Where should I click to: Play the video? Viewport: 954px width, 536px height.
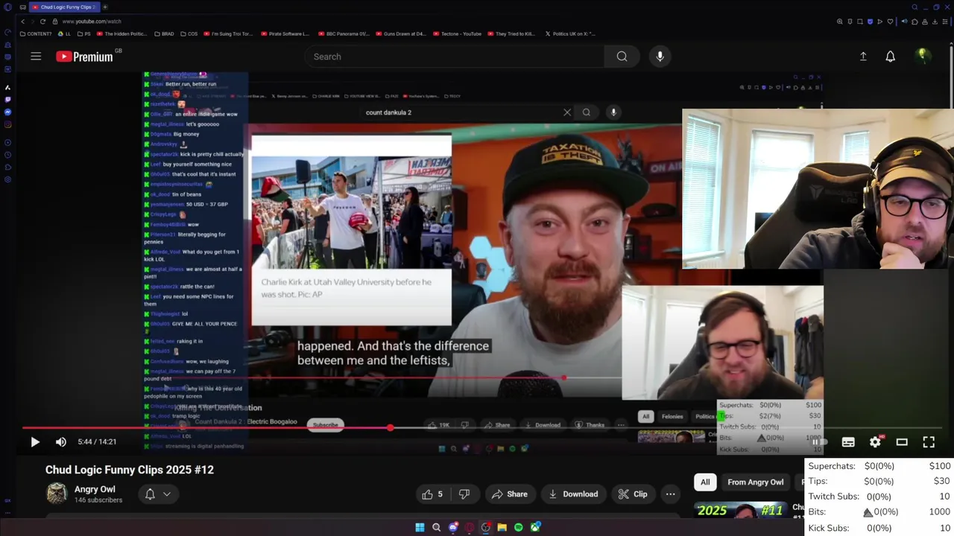click(x=34, y=442)
